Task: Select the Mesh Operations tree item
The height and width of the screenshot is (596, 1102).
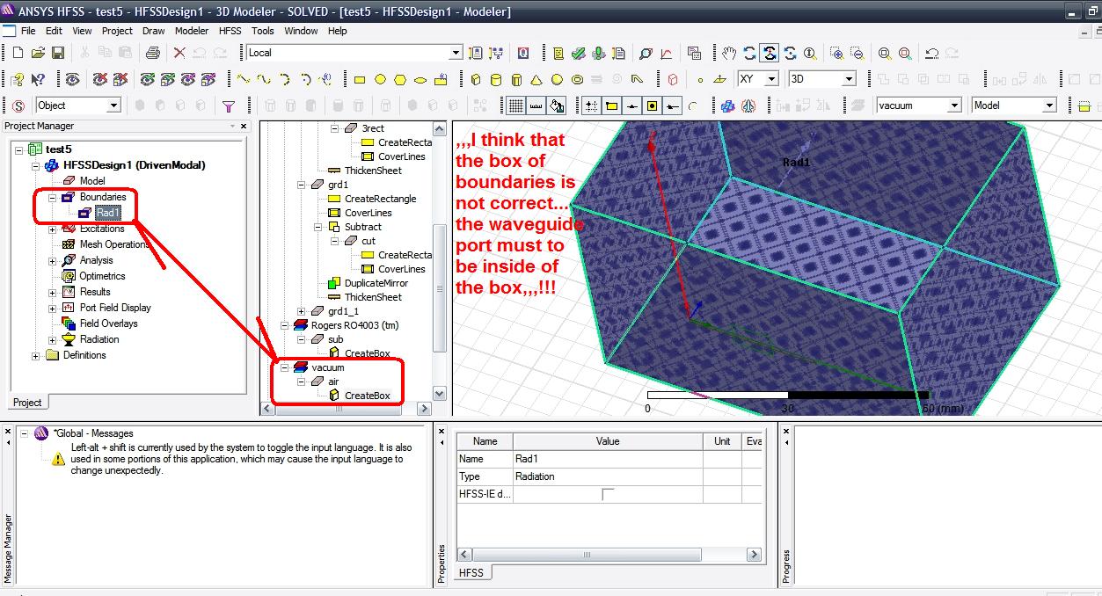Action: (114, 244)
